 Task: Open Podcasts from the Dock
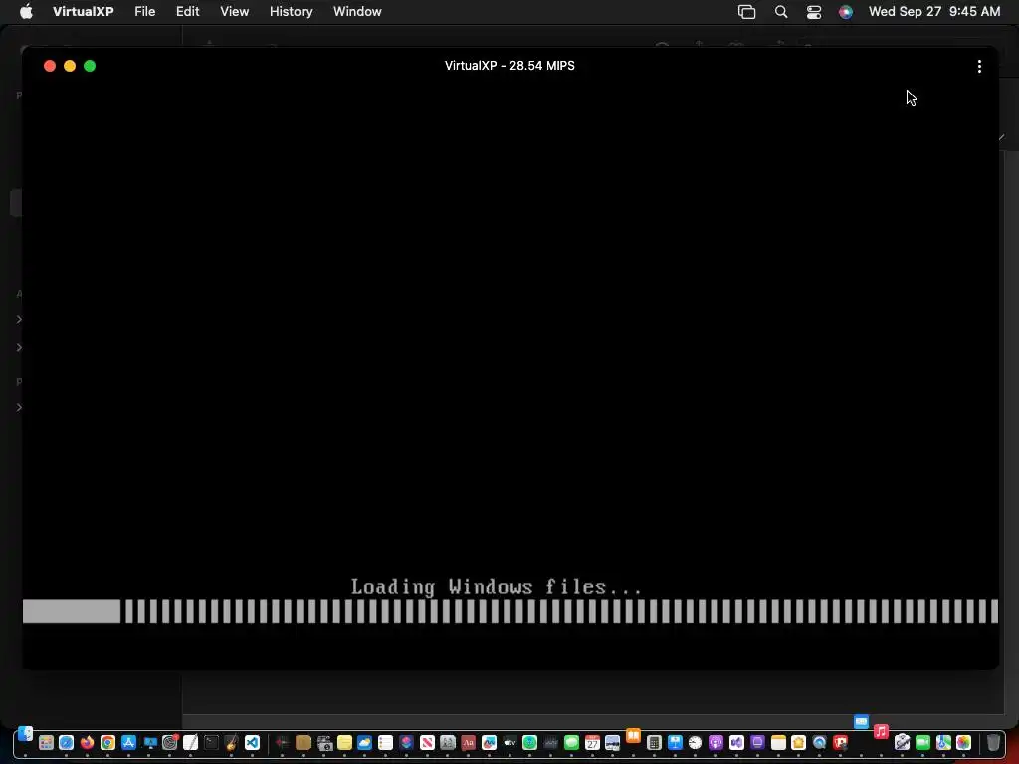point(715,742)
